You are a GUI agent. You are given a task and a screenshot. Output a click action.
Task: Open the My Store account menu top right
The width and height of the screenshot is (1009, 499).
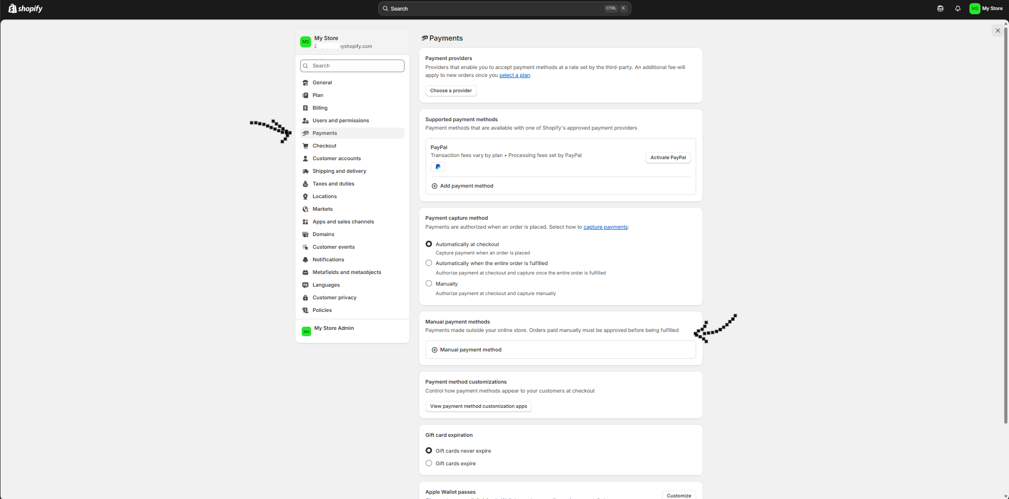(986, 8)
